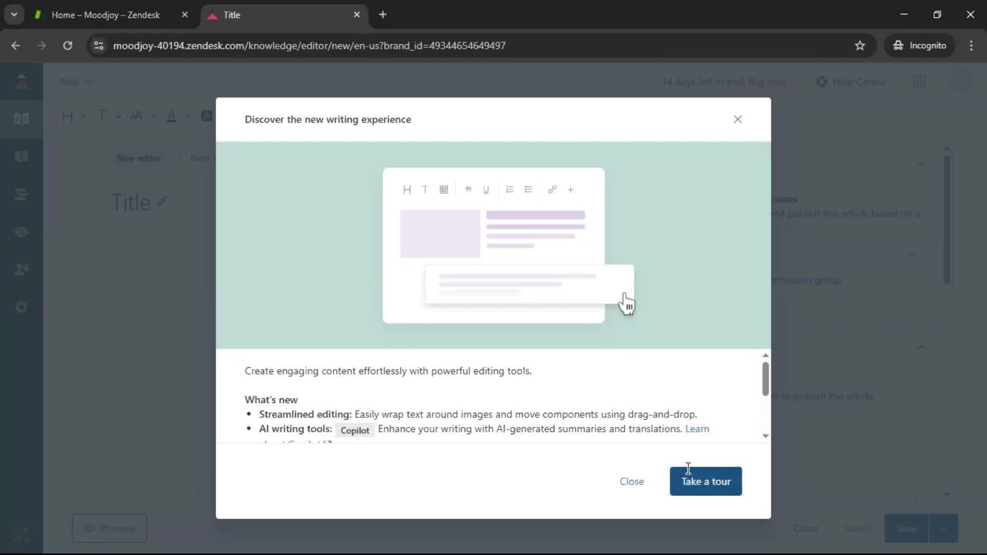Click the address bar URL
This screenshot has width=987, height=555.
pyautogui.click(x=309, y=46)
